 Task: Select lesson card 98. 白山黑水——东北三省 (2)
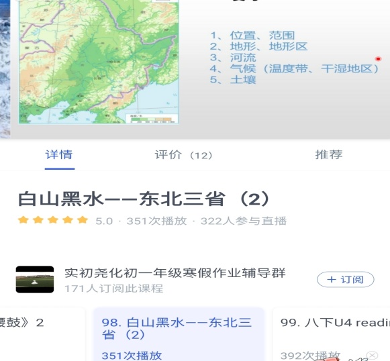pos(179,334)
